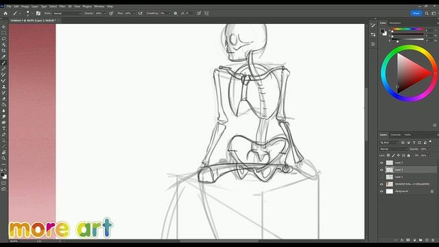
Task: Open the Opacity slider arrow in options bar
Action: tap(105, 14)
